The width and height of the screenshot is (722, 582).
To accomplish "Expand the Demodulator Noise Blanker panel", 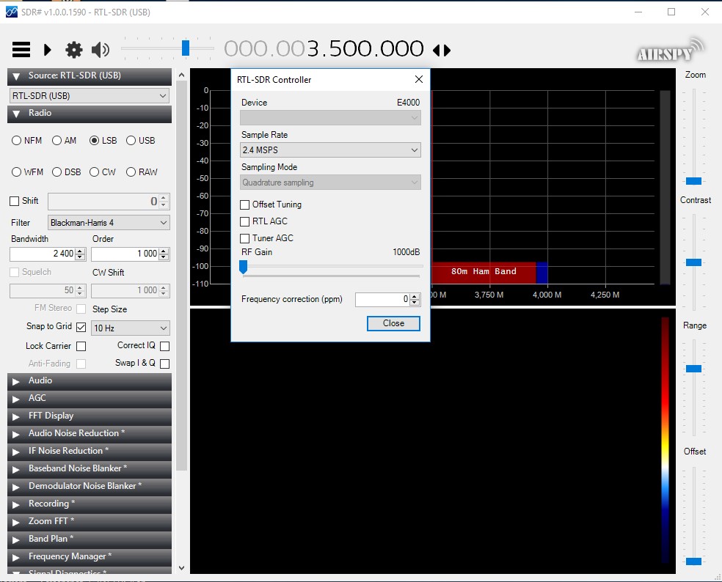I will pyautogui.click(x=90, y=486).
